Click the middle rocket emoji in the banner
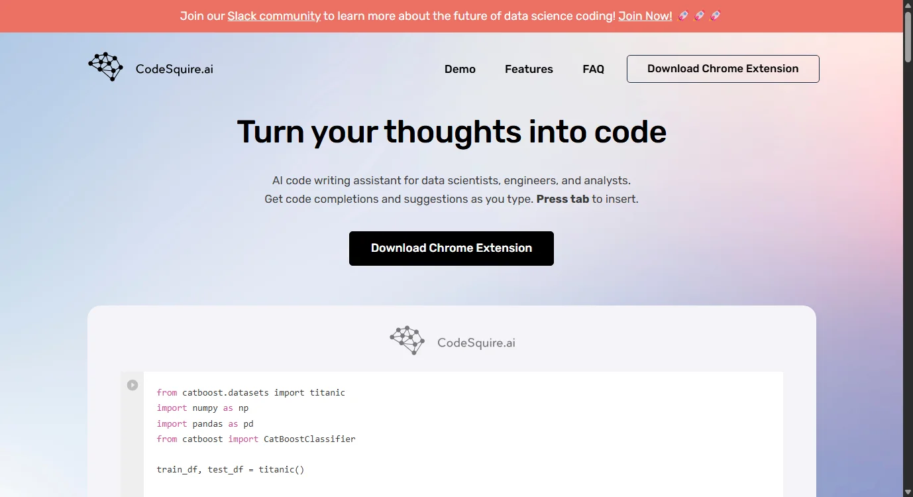This screenshot has height=497, width=913. click(699, 16)
